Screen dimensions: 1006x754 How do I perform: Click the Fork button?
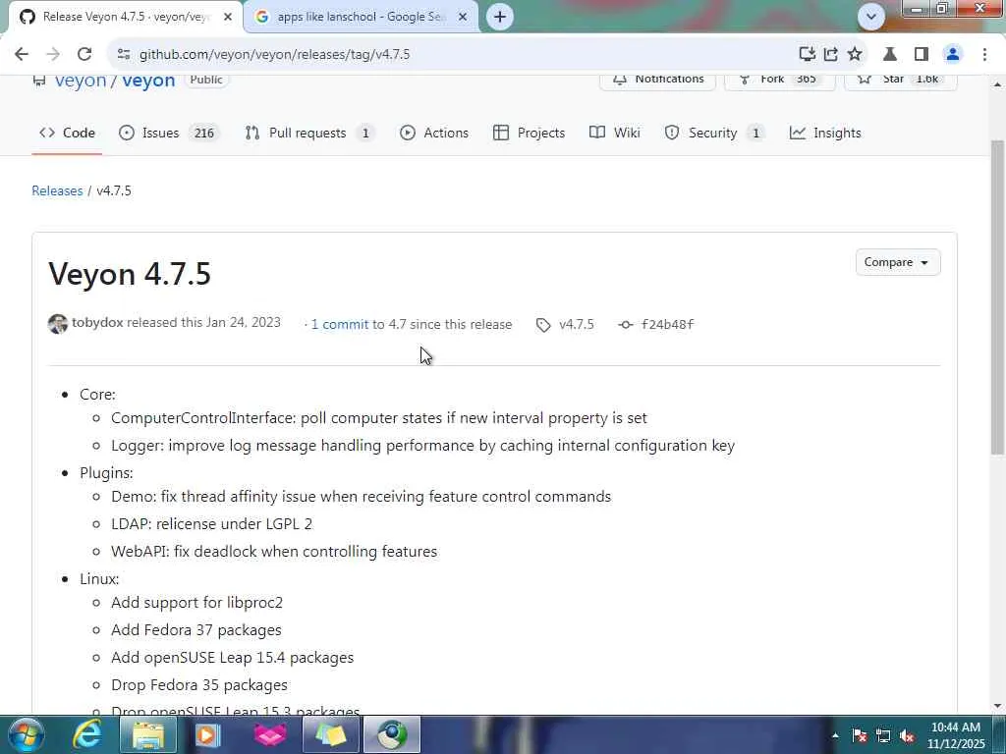(x=779, y=81)
